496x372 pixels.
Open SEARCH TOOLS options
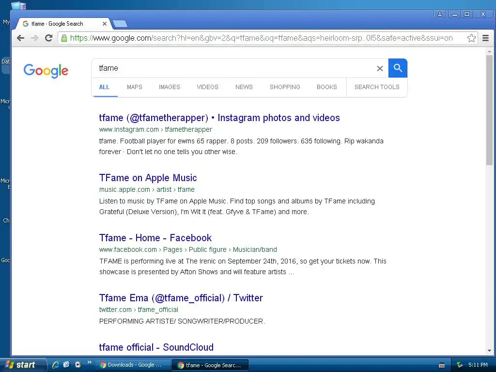click(377, 87)
